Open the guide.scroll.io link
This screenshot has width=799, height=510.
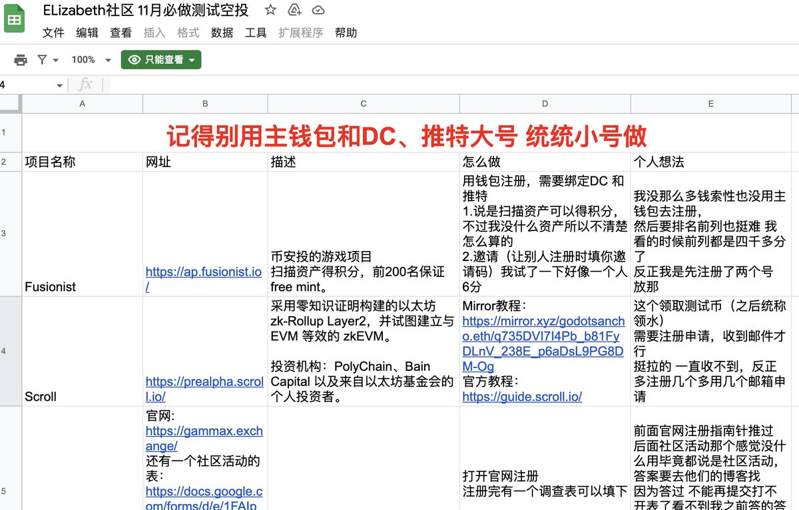522,396
